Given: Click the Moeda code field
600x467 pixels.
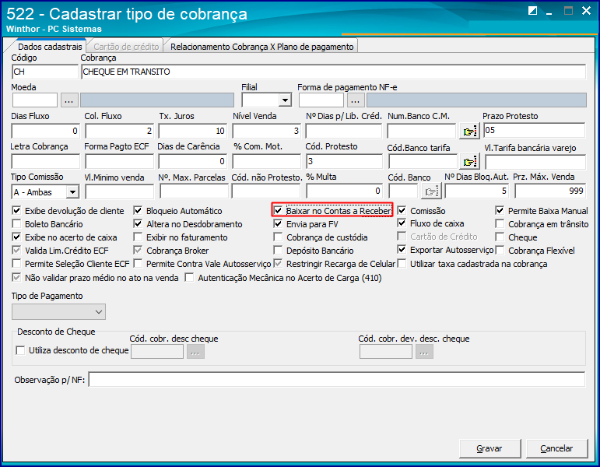Looking at the screenshot, I should coord(35,100).
